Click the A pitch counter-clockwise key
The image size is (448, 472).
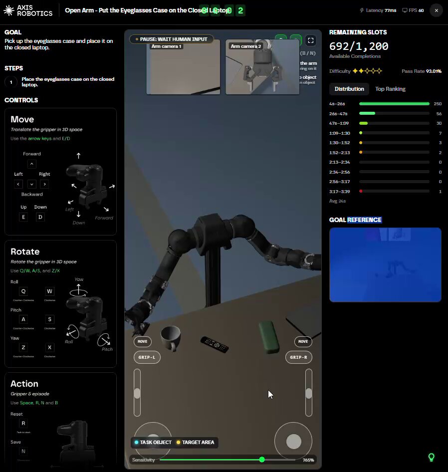23,319
